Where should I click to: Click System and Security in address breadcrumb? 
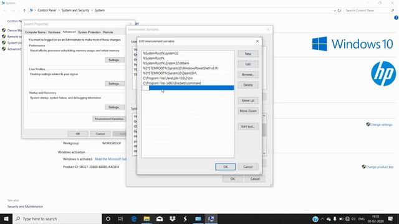75,11
